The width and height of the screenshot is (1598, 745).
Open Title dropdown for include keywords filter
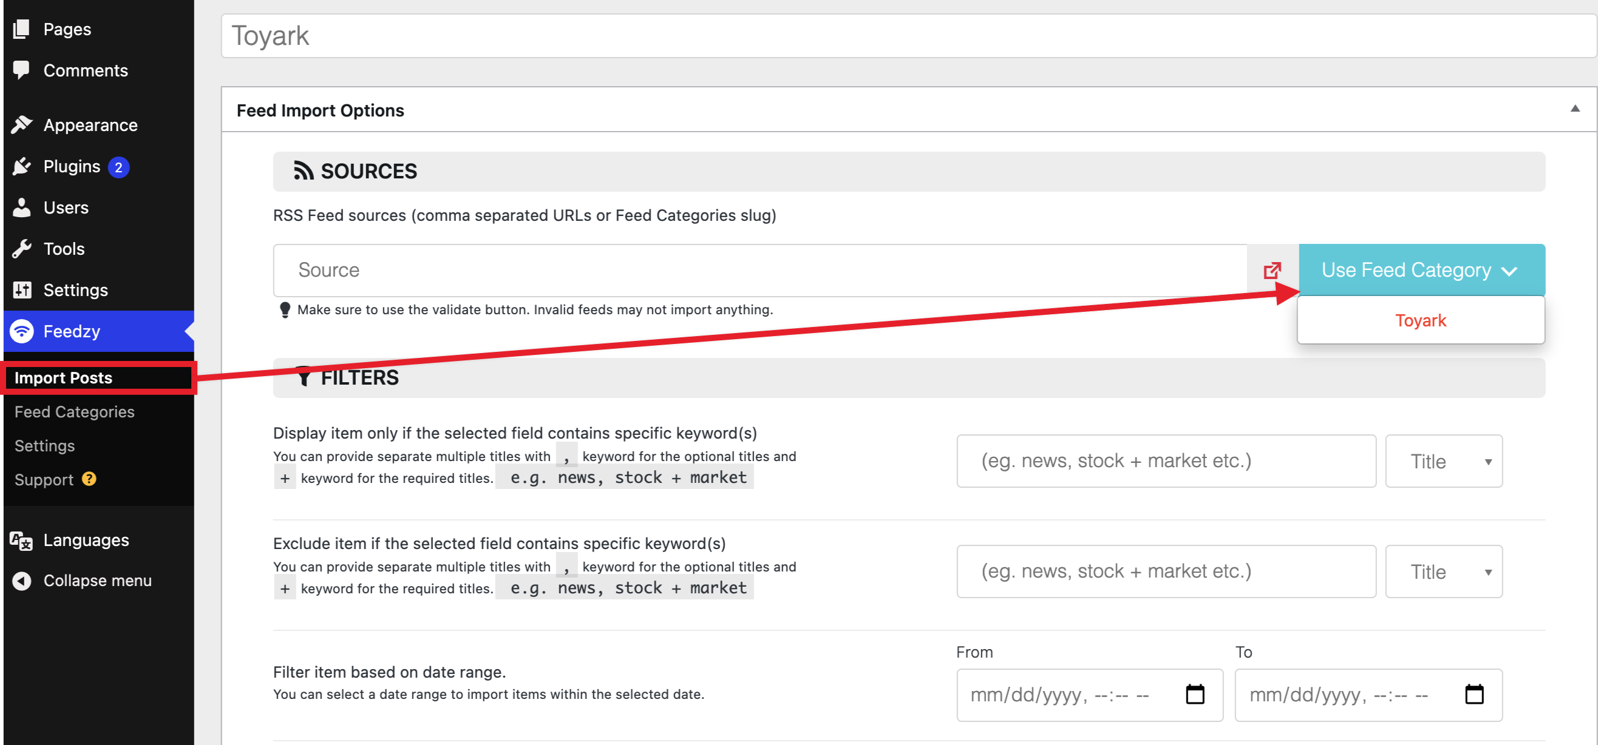[x=1444, y=461]
